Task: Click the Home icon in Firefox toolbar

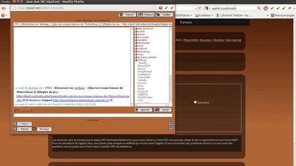Action: click(266, 8)
